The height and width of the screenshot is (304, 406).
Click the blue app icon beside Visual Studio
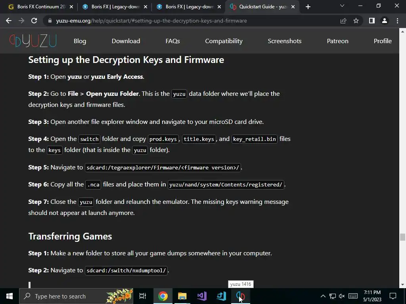pos(221,296)
